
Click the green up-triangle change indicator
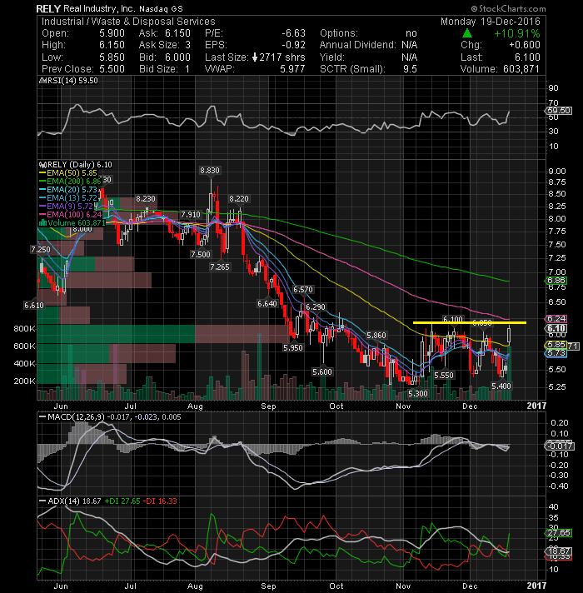tap(467, 33)
